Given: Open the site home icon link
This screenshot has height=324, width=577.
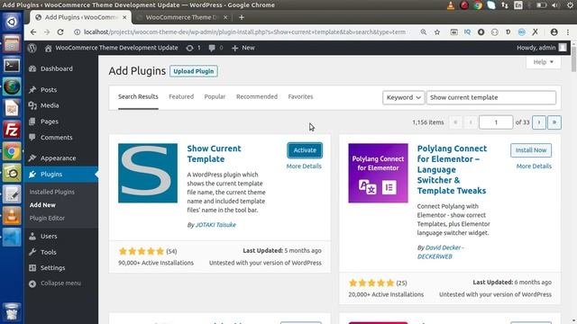Looking at the screenshot, I should point(48,48).
